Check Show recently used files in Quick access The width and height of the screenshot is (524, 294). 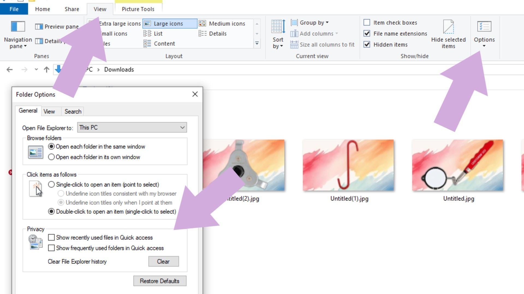click(51, 237)
